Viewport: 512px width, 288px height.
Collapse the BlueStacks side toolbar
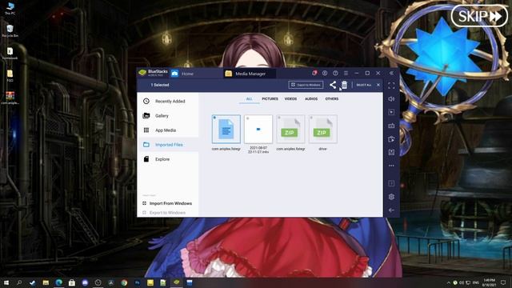pos(391,73)
